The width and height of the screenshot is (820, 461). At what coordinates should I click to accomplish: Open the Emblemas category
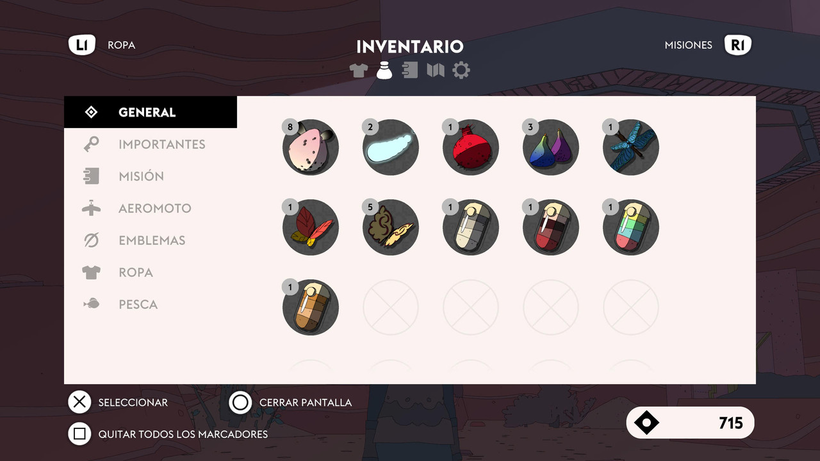[151, 240]
